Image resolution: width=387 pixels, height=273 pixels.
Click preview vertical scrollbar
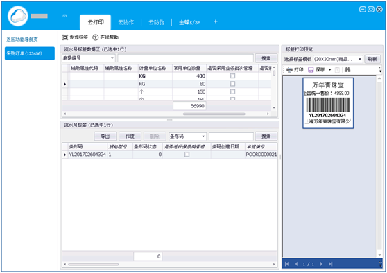(x=379, y=166)
